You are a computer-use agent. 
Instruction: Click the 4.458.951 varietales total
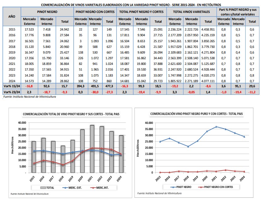[x=208, y=29]
